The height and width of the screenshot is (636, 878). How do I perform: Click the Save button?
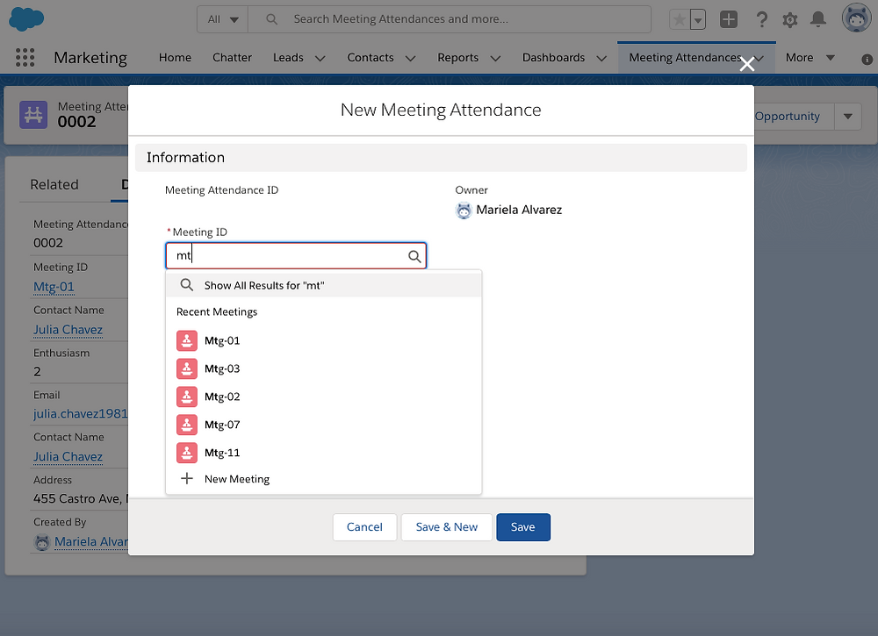point(523,527)
